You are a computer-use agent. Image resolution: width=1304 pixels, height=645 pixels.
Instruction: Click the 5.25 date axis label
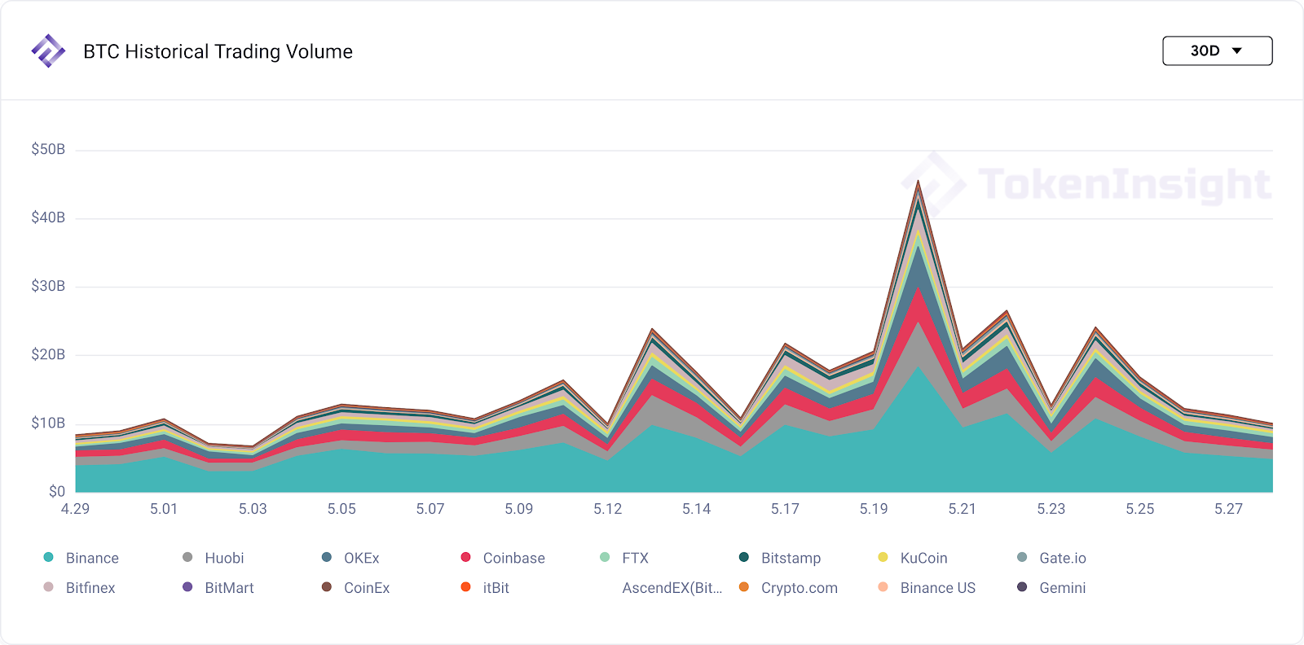click(x=1140, y=509)
